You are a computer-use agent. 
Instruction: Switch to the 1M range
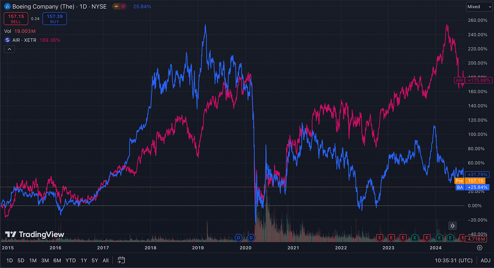[x=33, y=261]
